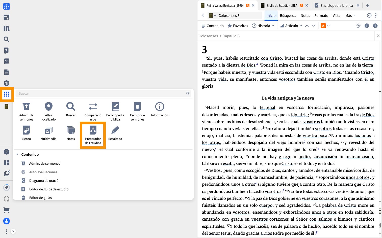Screen dimensions: 382x238
Task: Open the shopping cart icon in sidebar
Action: 7,210
